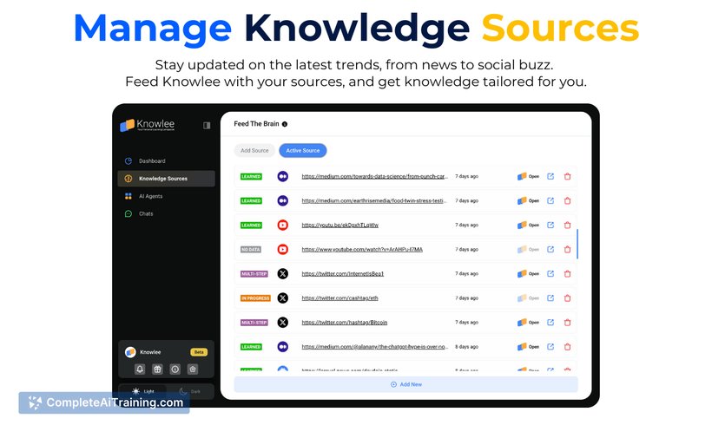This screenshot has height=425, width=712.
Task: Open the twitter.com/cashtag/eth link
Action: click(x=340, y=298)
